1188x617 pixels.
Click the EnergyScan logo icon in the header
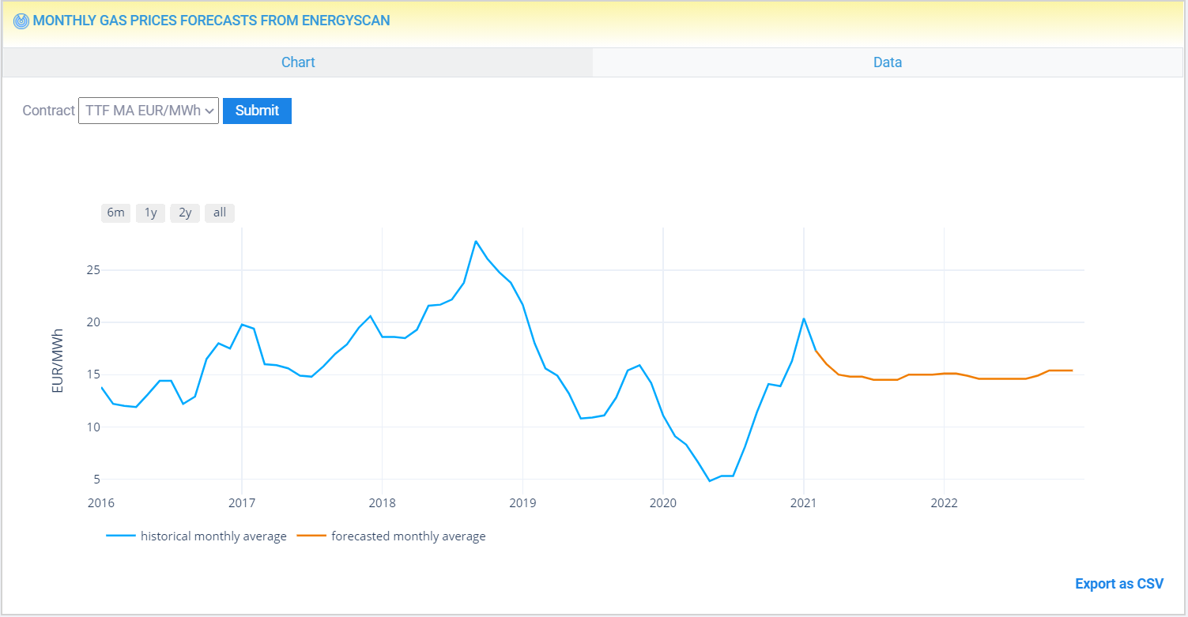click(21, 21)
